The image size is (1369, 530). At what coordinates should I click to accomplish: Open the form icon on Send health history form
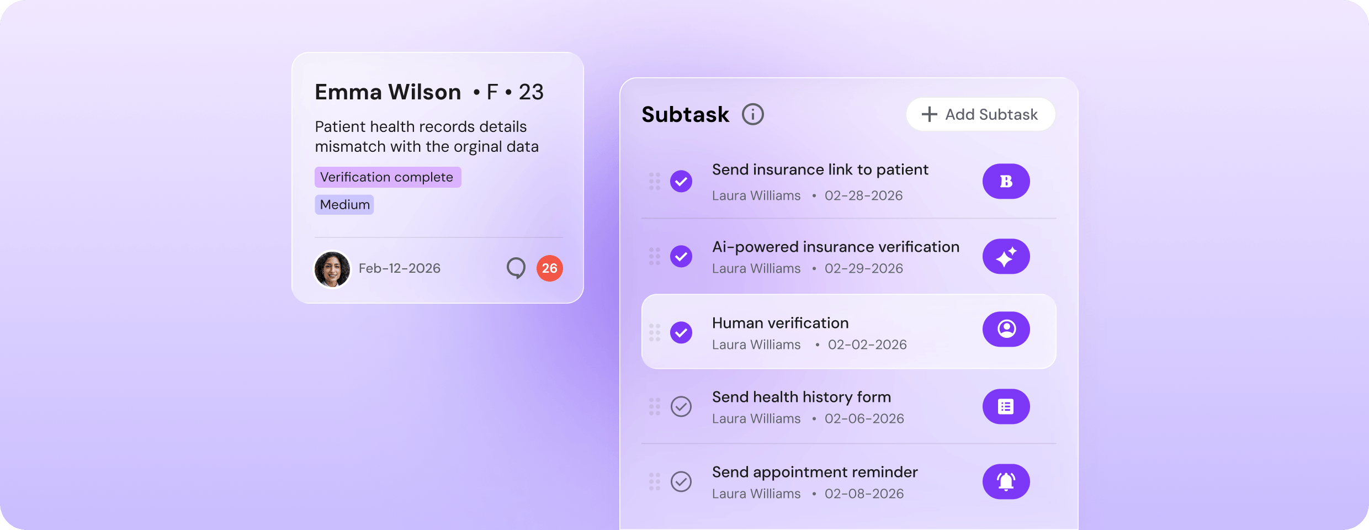pos(1006,406)
